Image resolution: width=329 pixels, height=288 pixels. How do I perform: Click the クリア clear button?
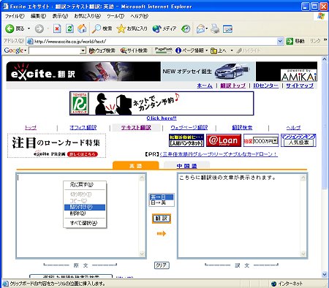(x=162, y=265)
